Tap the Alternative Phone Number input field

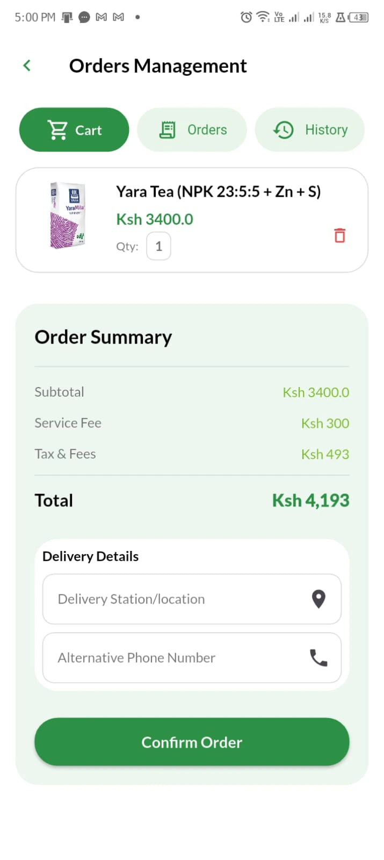coord(161,657)
